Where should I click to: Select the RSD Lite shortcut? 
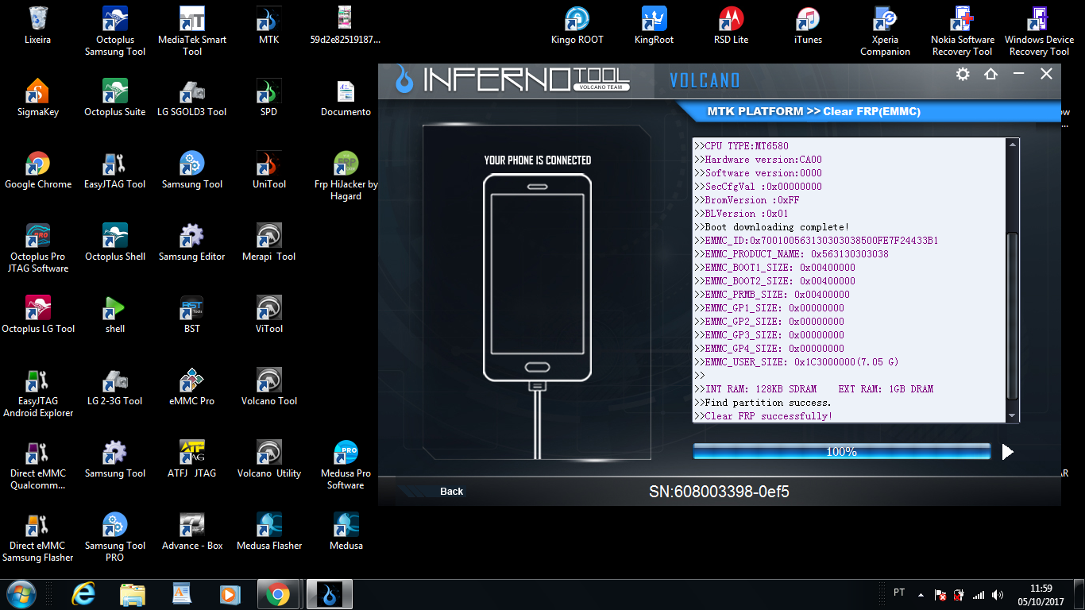[x=731, y=25]
